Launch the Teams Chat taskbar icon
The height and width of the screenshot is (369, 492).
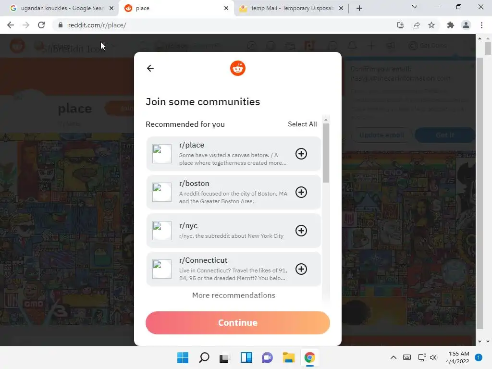[267, 357]
